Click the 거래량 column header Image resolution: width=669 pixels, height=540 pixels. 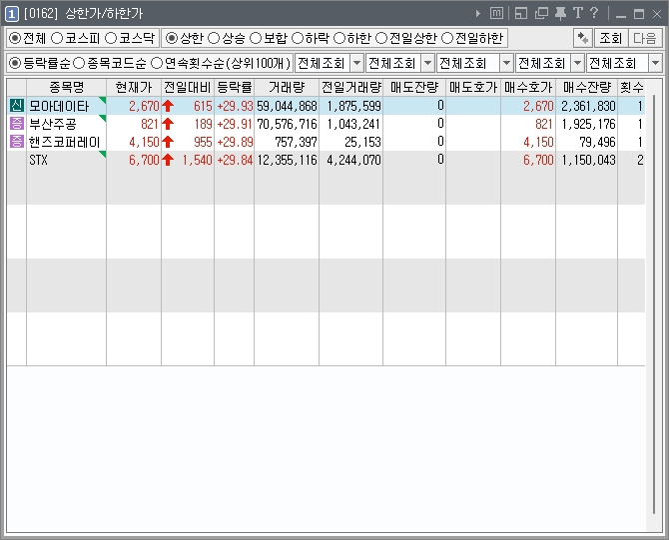[287, 88]
